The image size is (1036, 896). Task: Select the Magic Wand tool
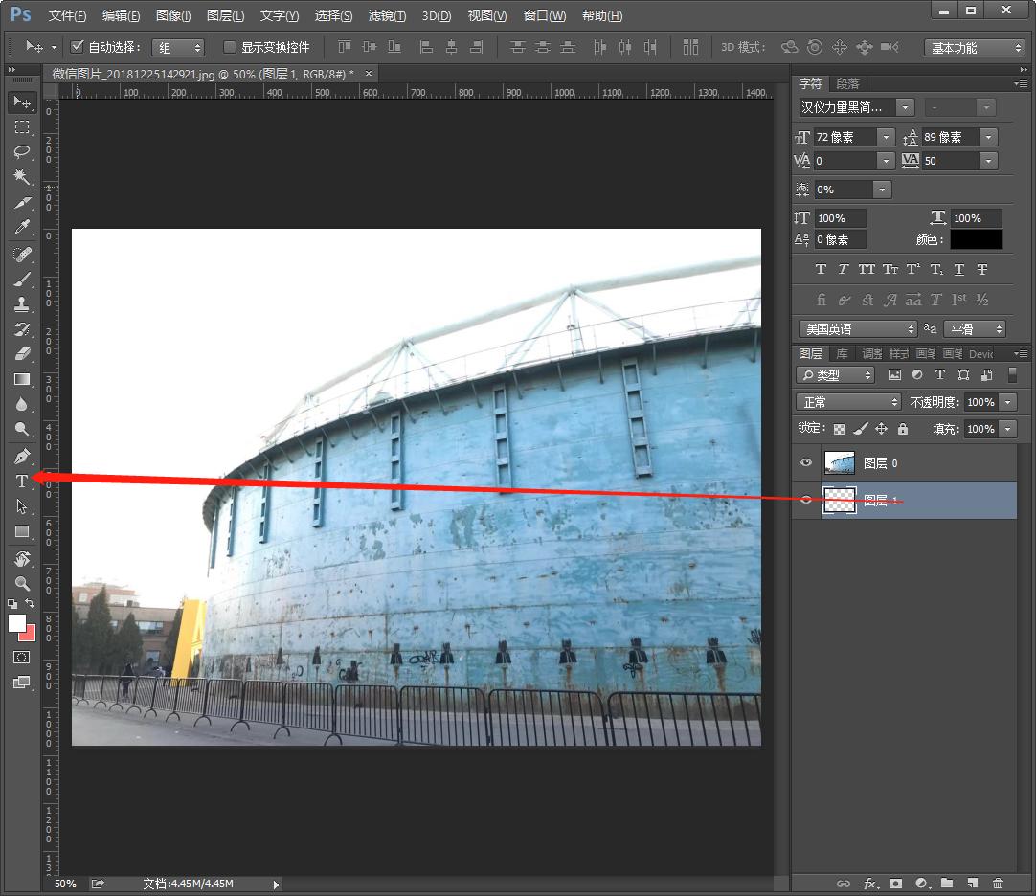22,177
